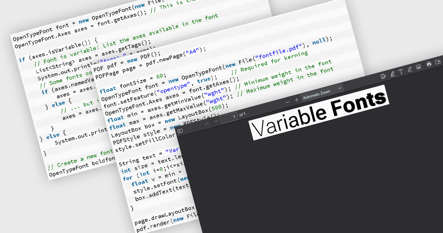Click the '// Required for kerning' comment
Screen dimensions: 443x233
(269, 61)
